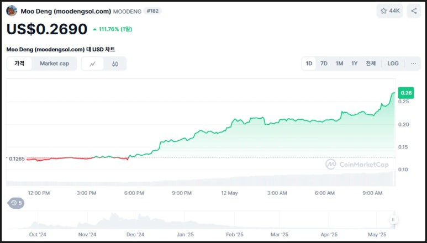Choose the 1Y time range
The height and width of the screenshot is (243, 427).
click(354, 64)
